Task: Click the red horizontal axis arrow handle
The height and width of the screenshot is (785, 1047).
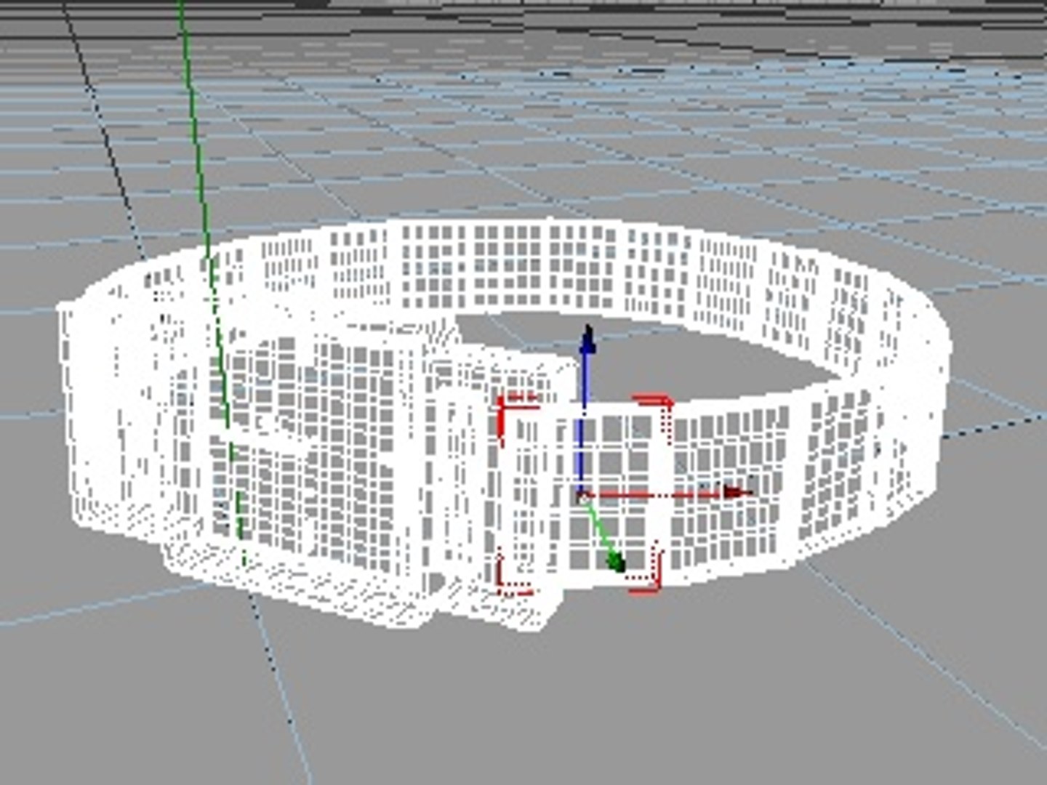Action: pyautogui.click(x=737, y=492)
